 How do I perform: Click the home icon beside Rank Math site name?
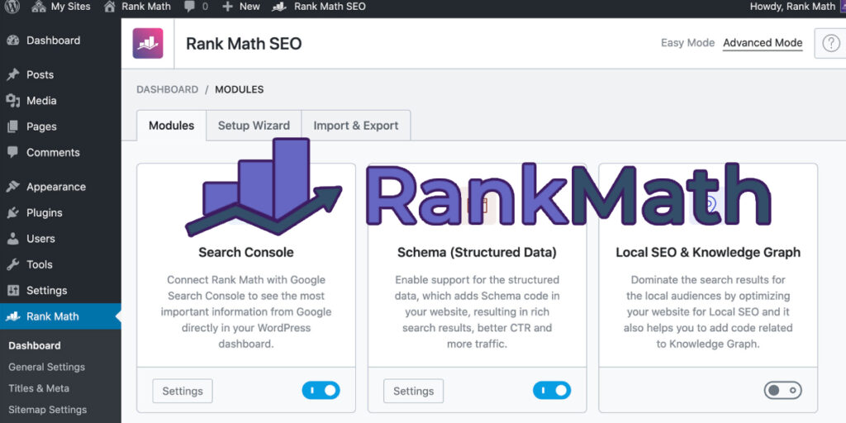pos(110,7)
